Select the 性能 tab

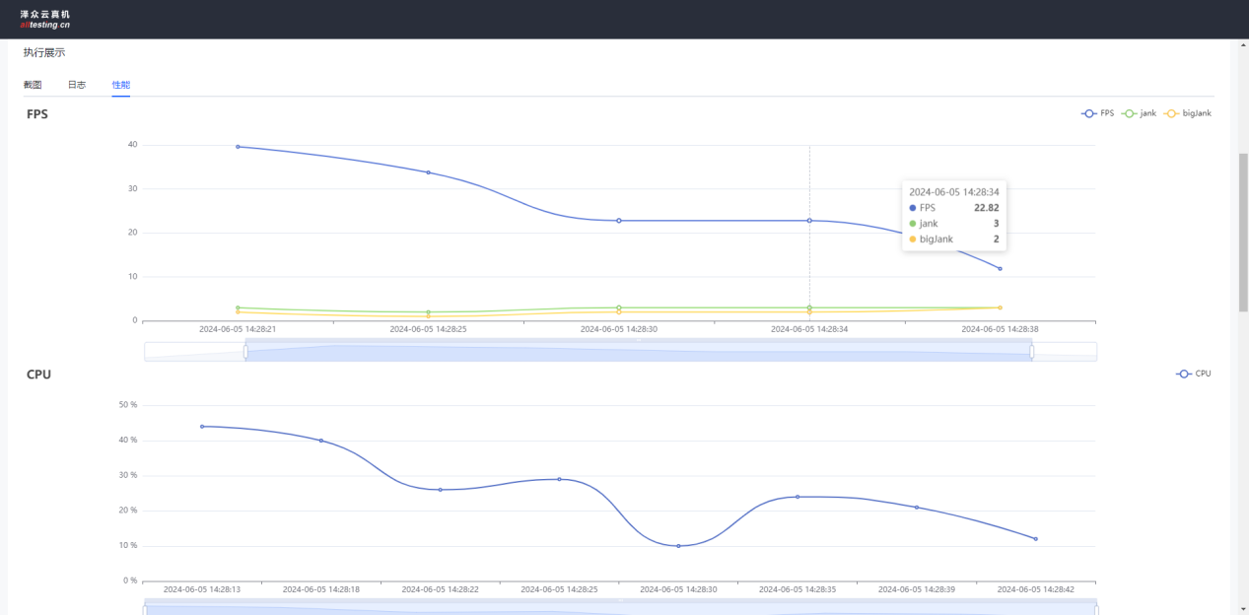[x=121, y=85]
